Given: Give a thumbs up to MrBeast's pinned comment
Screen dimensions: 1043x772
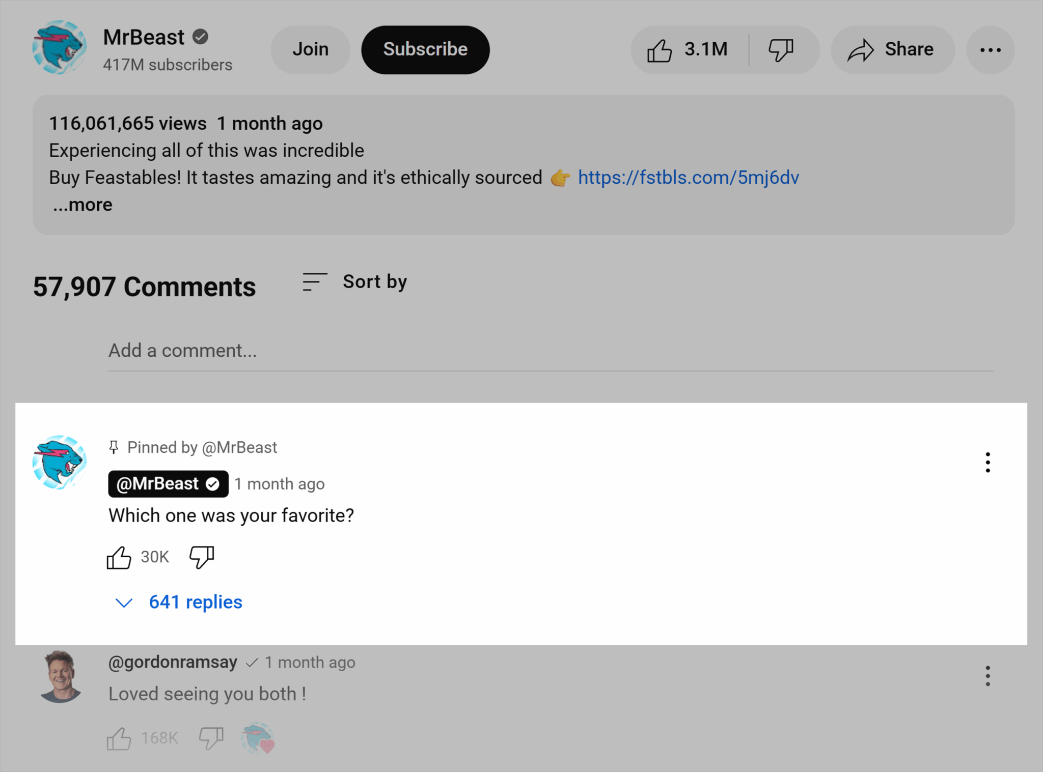Looking at the screenshot, I should click(x=119, y=556).
